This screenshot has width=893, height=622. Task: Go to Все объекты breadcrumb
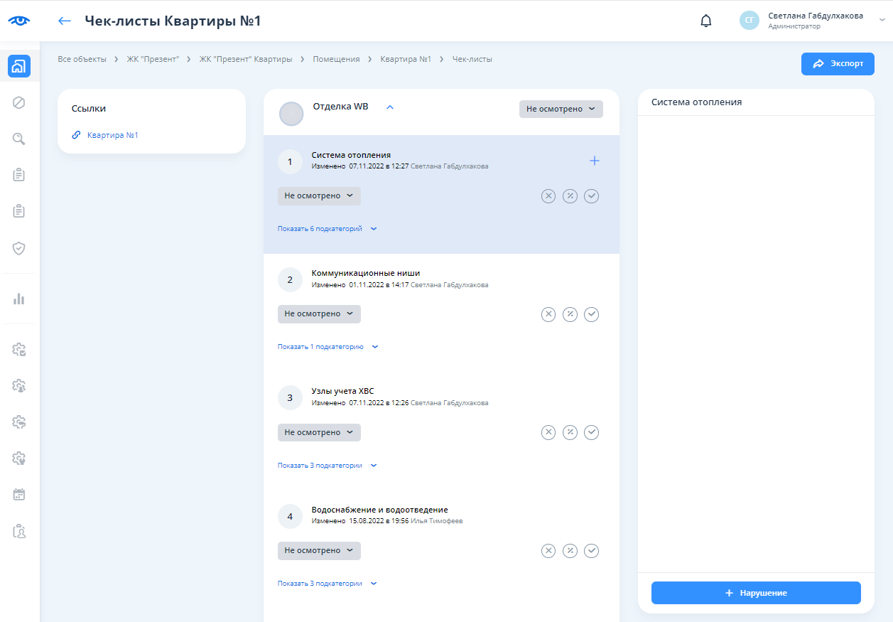pos(82,59)
